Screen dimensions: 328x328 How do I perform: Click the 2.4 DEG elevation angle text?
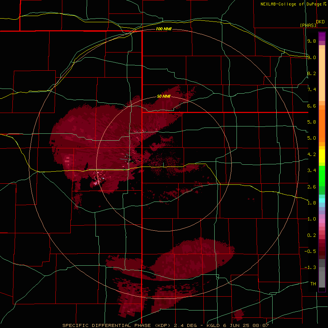coord(186,325)
